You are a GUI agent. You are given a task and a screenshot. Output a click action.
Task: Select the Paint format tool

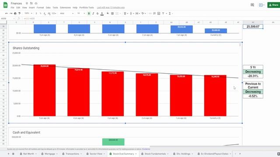19,14
